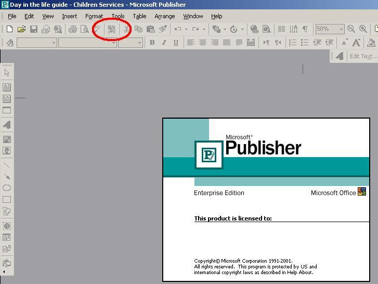378x284 pixels.
Task: Select the Free Rotate tool
Action: pos(233,29)
